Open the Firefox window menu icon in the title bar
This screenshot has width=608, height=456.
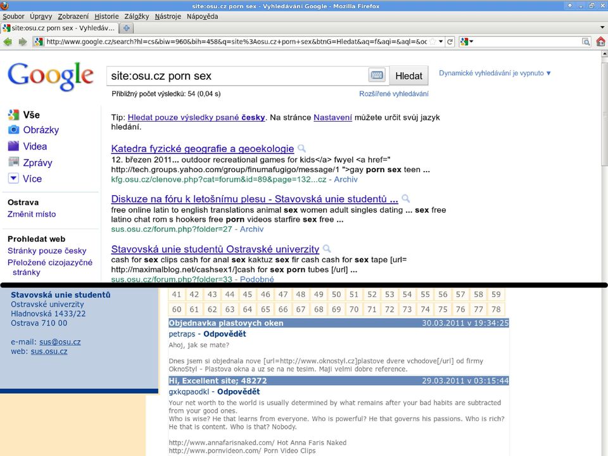coord(4,5)
